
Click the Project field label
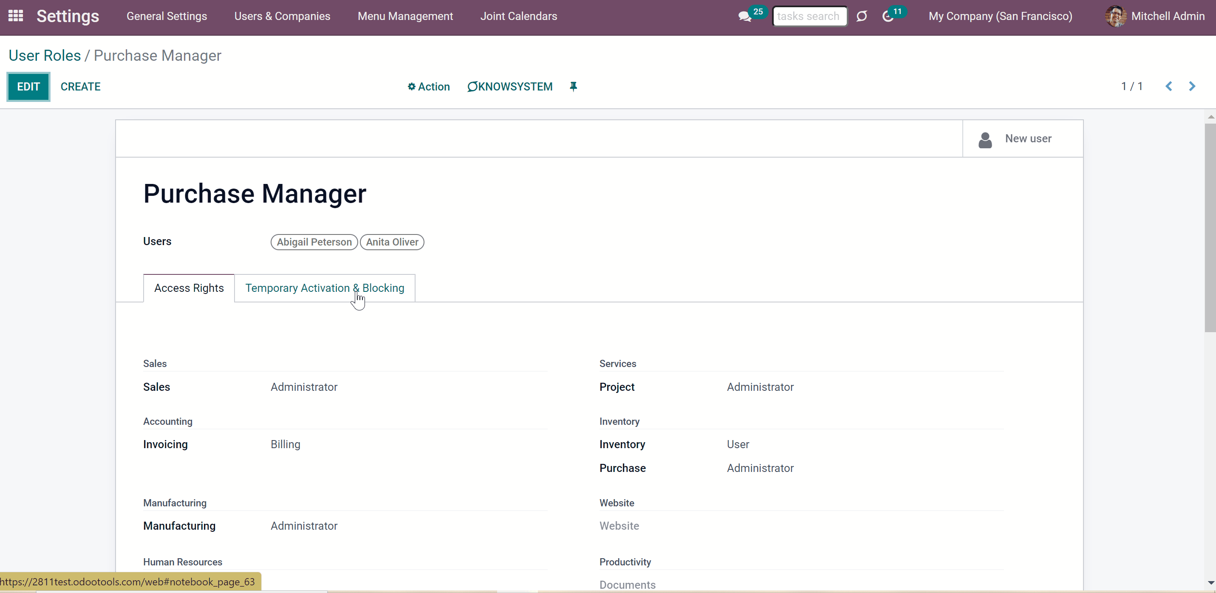pyautogui.click(x=617, y=387)
